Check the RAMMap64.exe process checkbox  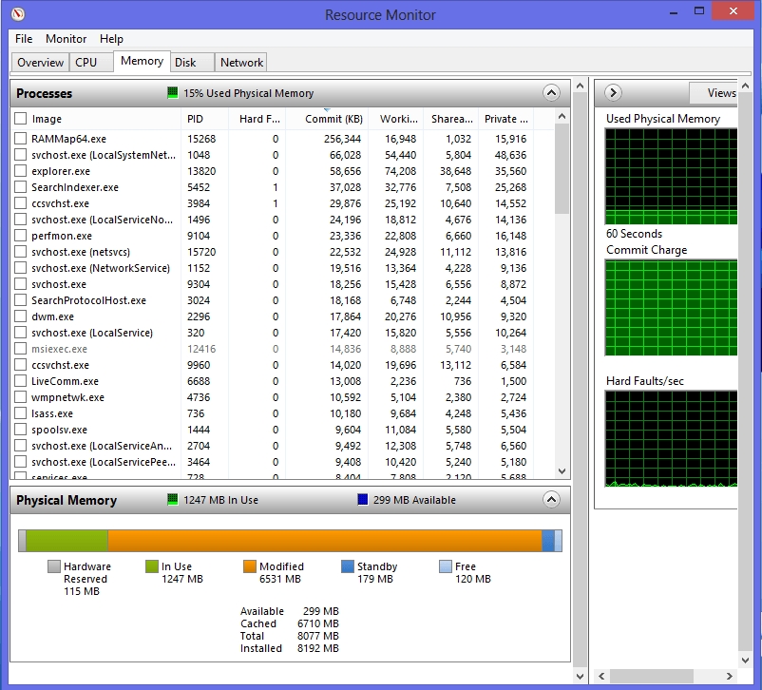20,139
